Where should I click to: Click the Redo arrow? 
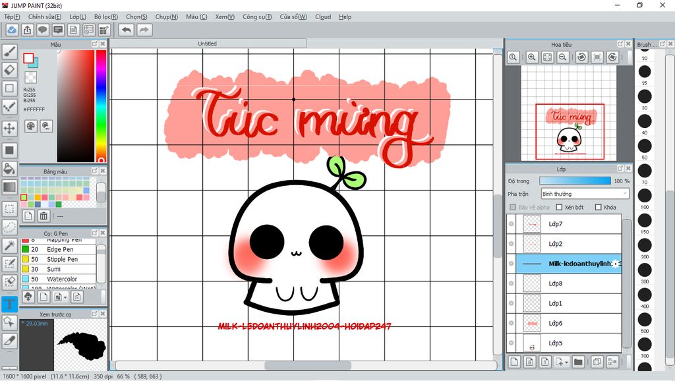coord(144,30)
